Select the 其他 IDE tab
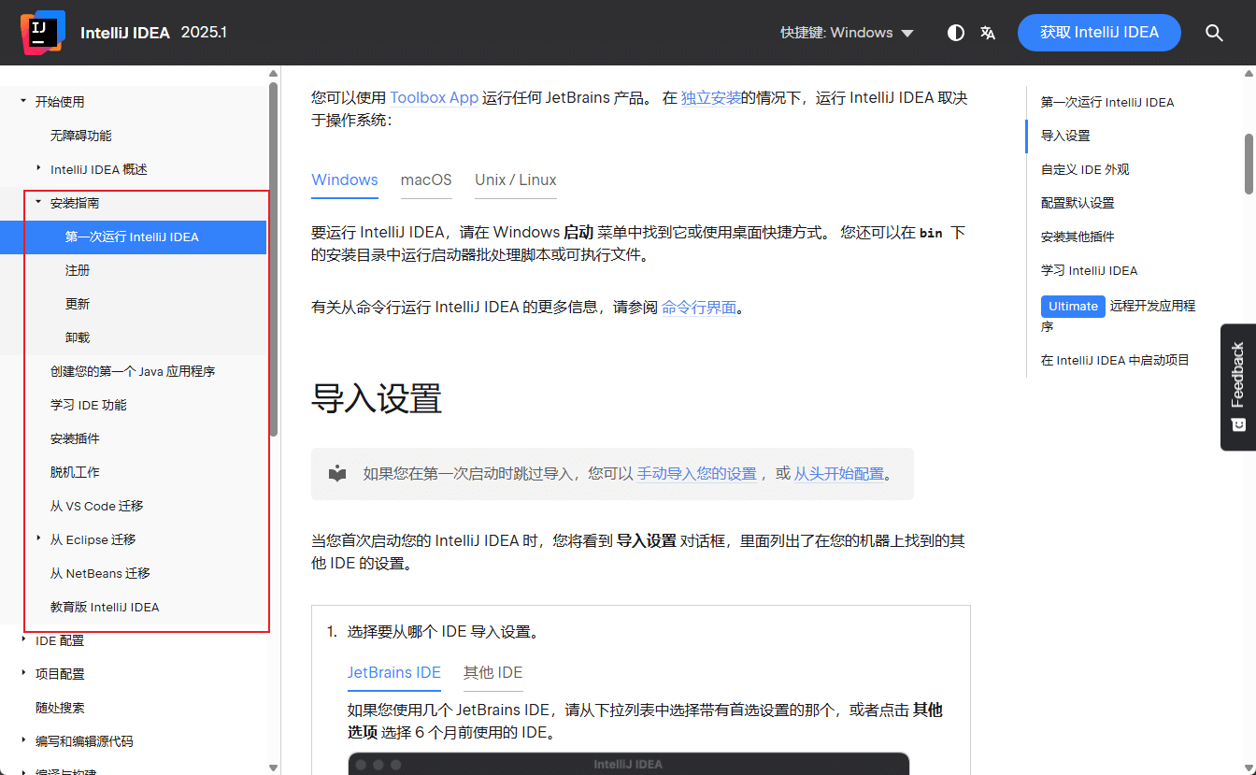Screen dimensions: 1256x775 coord(492,672)
